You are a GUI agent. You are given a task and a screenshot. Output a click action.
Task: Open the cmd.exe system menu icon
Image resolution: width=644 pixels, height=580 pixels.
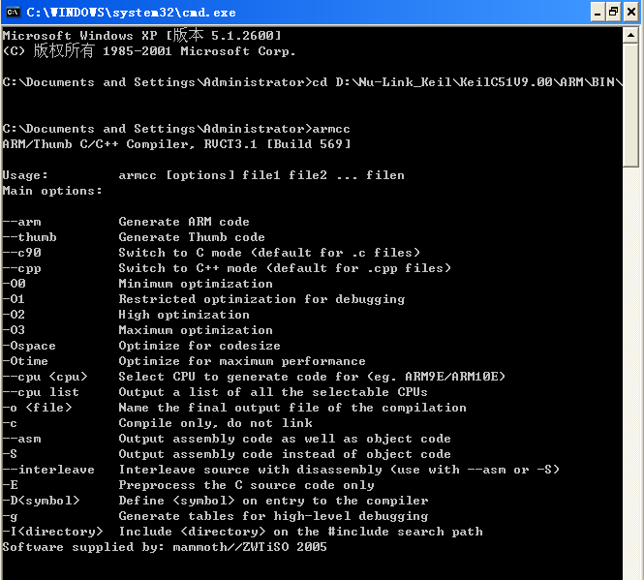pos(13,12)
